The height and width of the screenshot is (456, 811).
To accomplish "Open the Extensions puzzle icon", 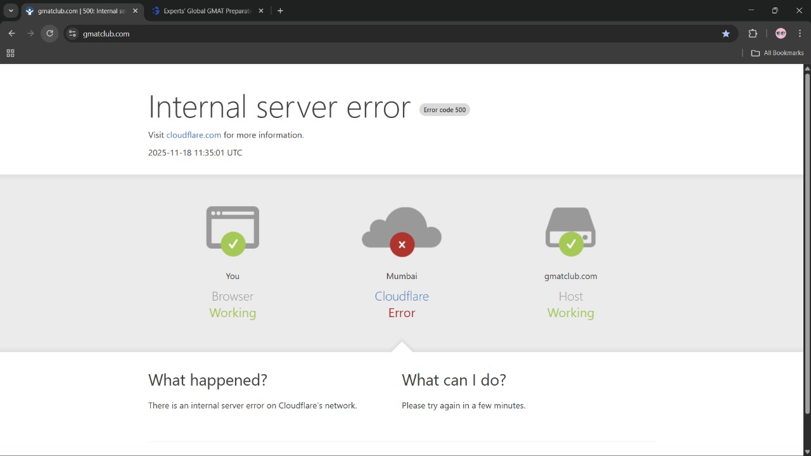I will [753, 34].
